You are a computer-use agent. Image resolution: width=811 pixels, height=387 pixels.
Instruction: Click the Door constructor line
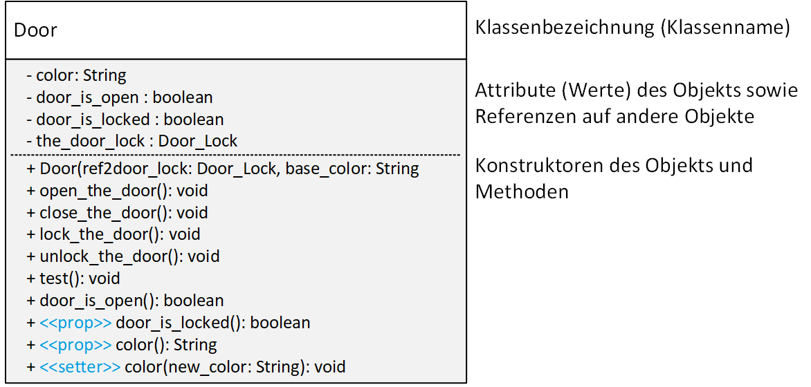(x=222, y=169)
